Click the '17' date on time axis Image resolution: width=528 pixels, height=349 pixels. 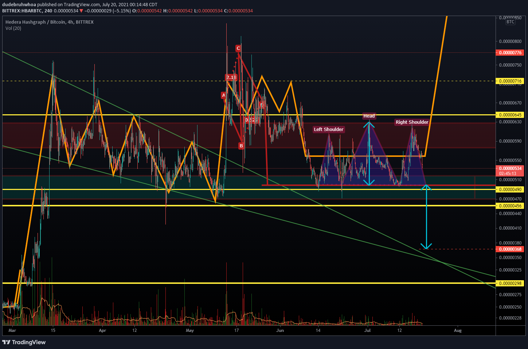point(236,330)
